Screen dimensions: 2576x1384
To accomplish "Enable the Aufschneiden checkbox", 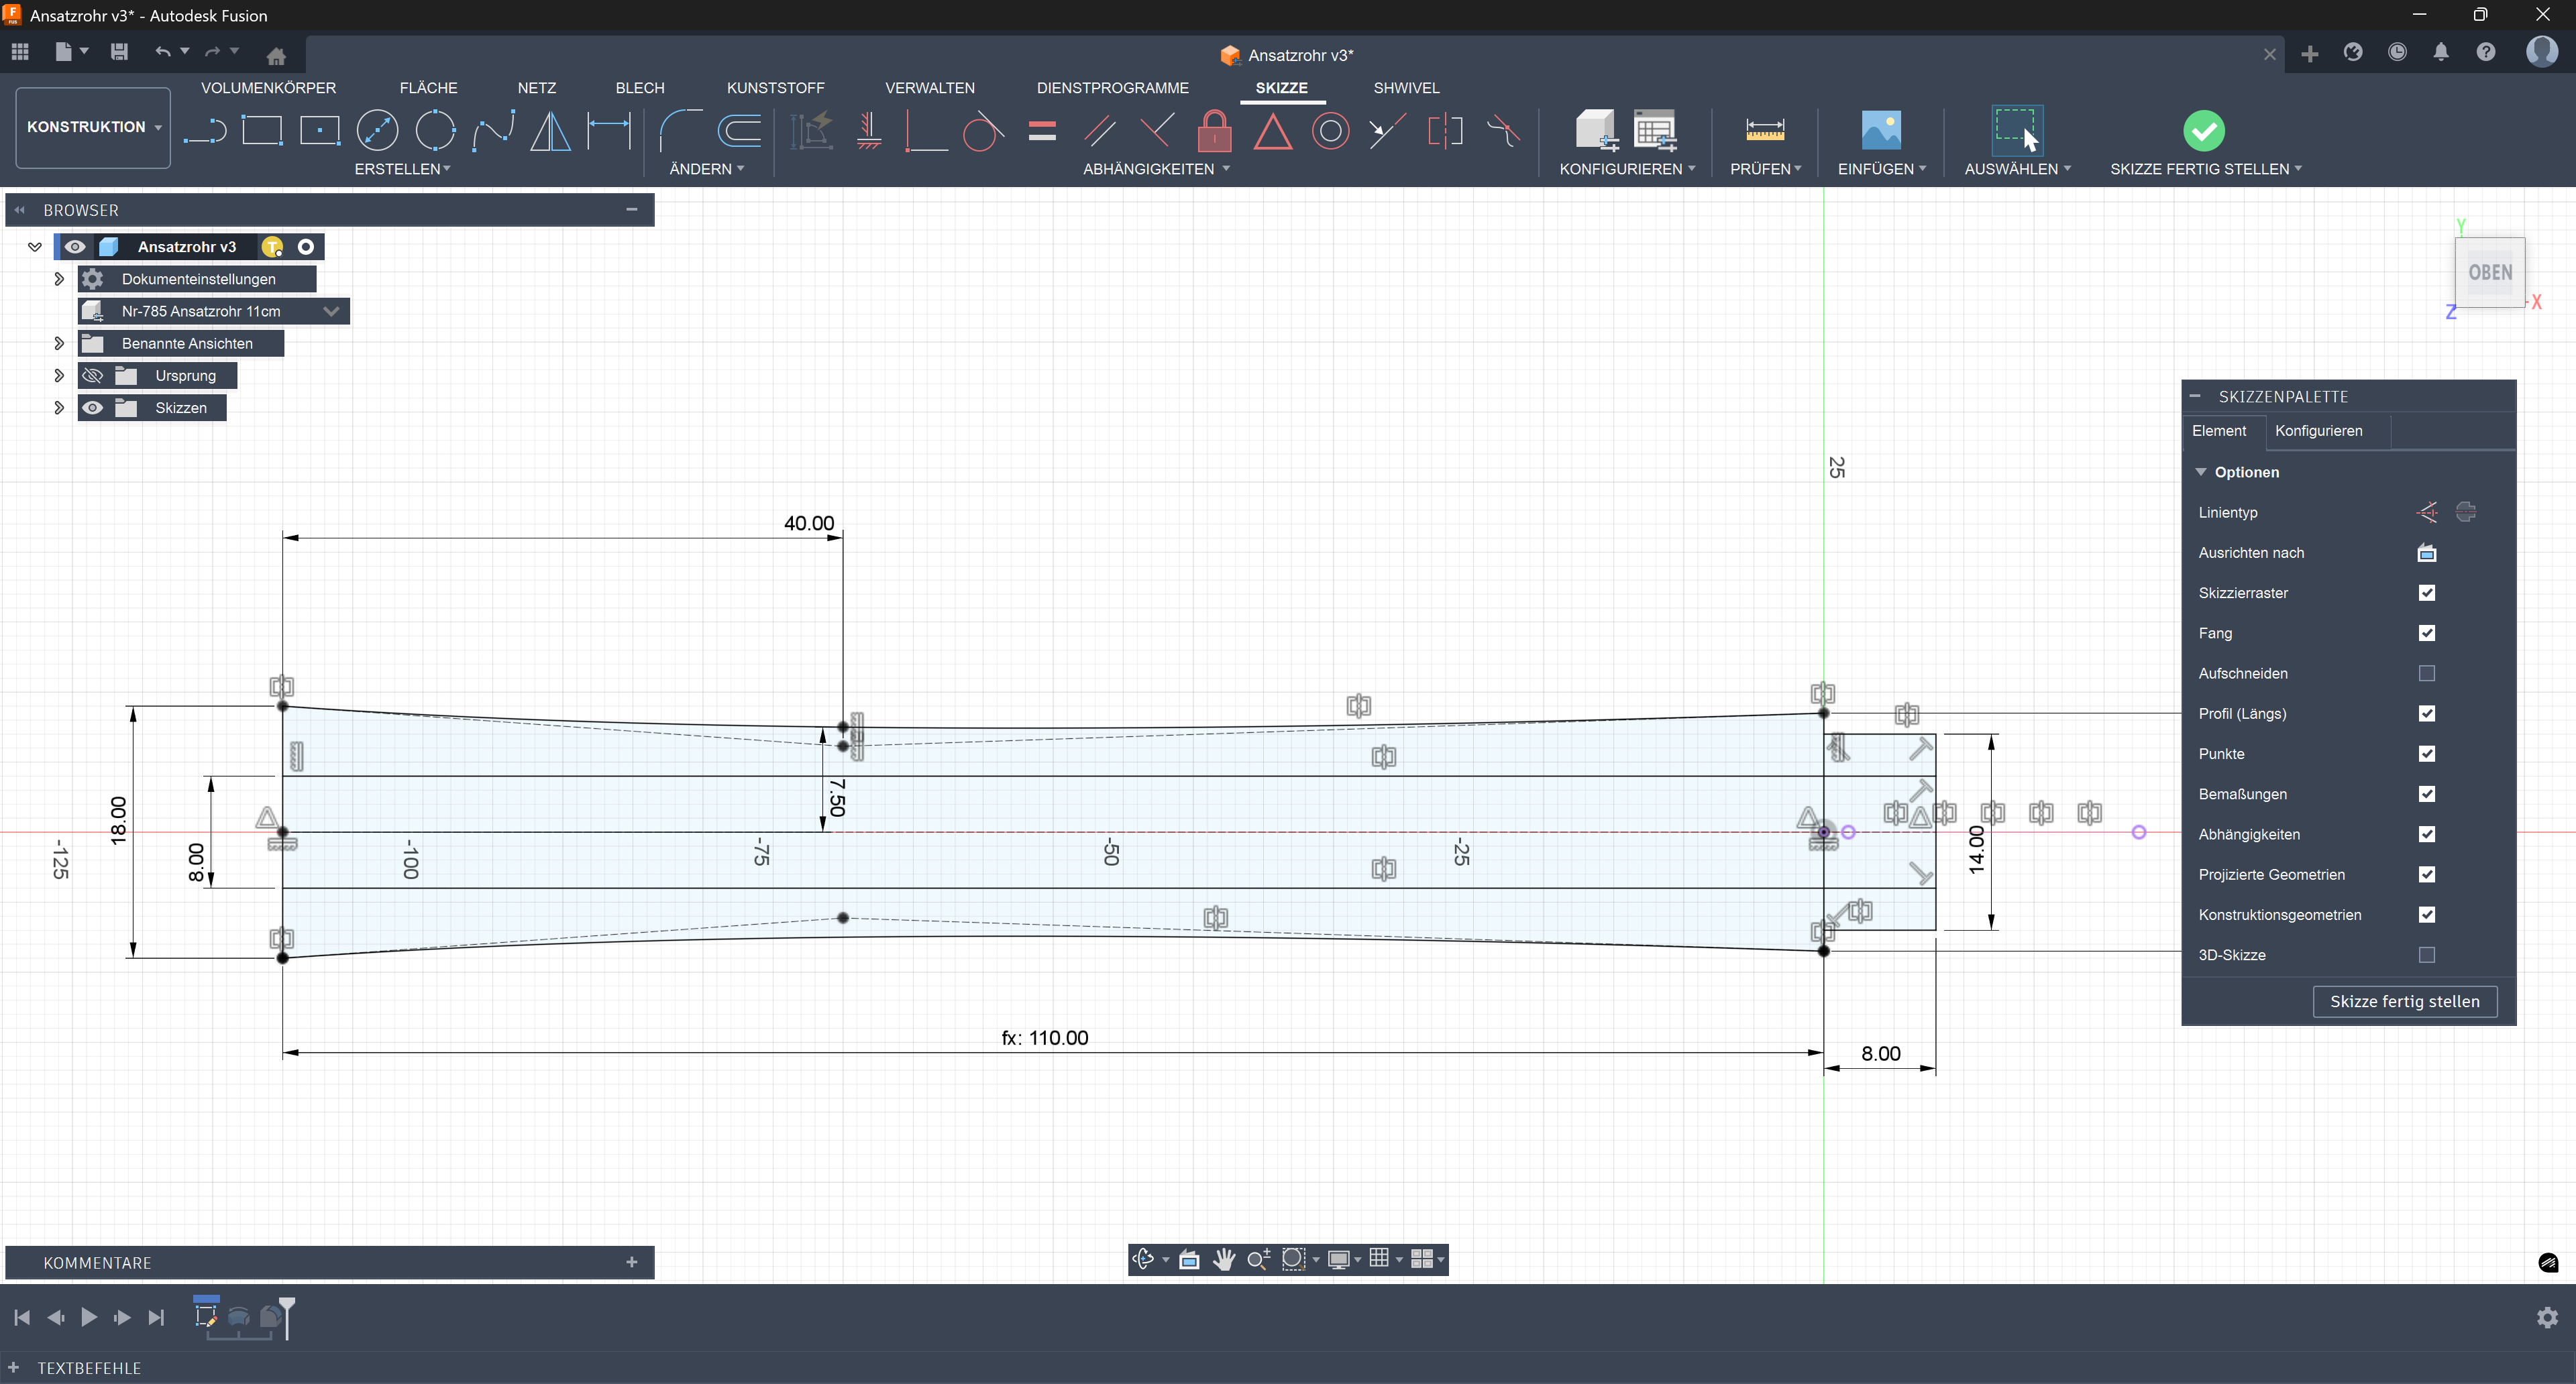I will [x=2426, y=673].
